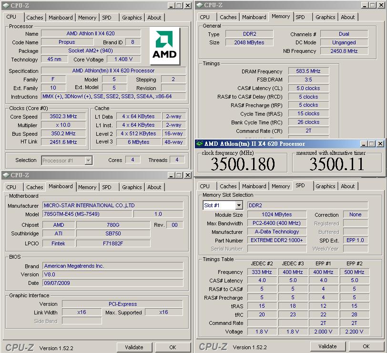
Task: Click the 3500.180 clock frequency readout
Action: [243, 164]
